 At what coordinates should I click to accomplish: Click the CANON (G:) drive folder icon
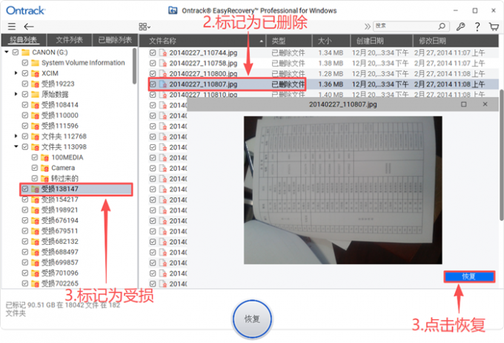coord(26,52)
